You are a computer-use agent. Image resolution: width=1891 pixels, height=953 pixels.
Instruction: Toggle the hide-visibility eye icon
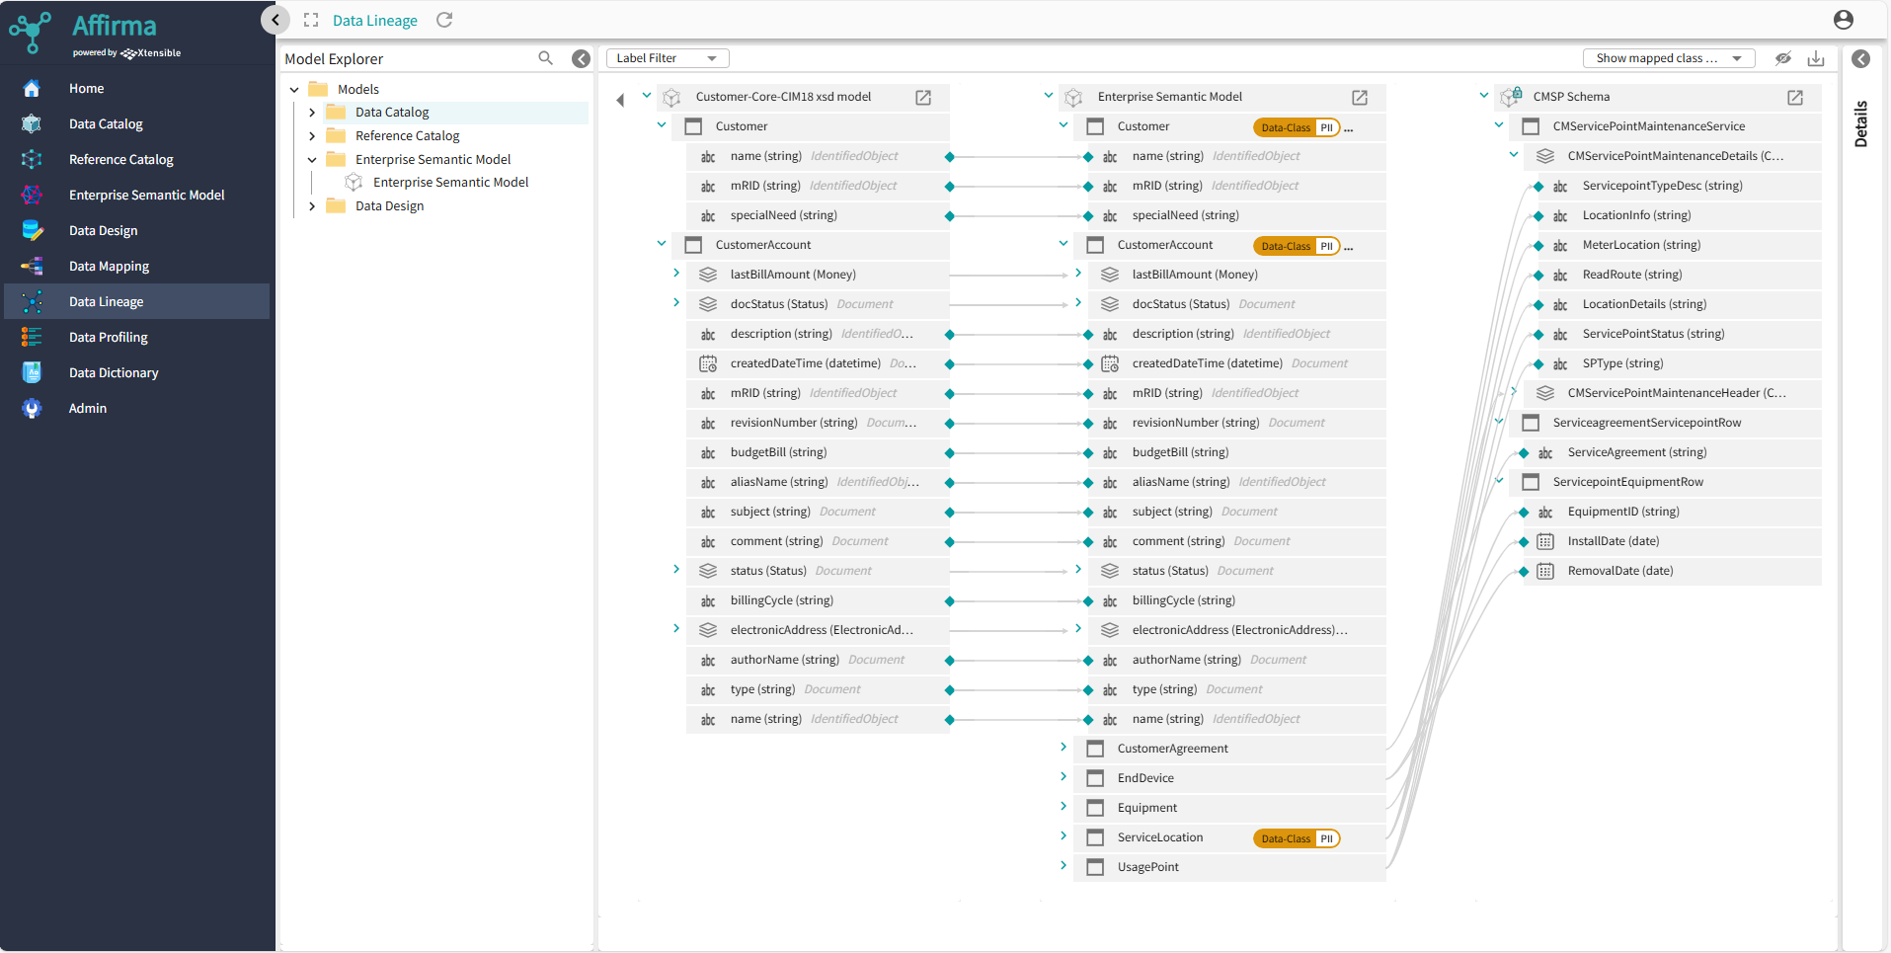point(1782,58)
